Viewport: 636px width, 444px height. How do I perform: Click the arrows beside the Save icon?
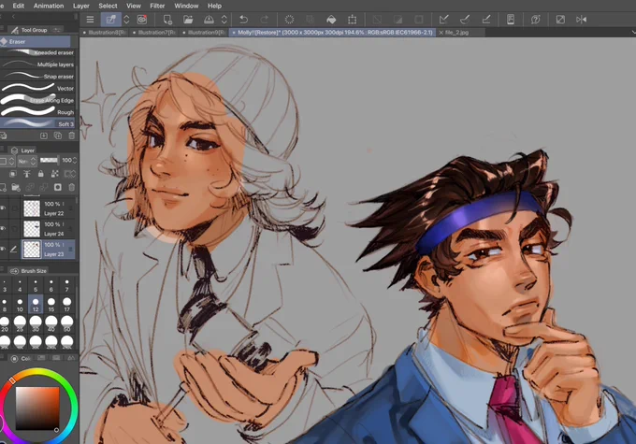(x=224, y=20)
